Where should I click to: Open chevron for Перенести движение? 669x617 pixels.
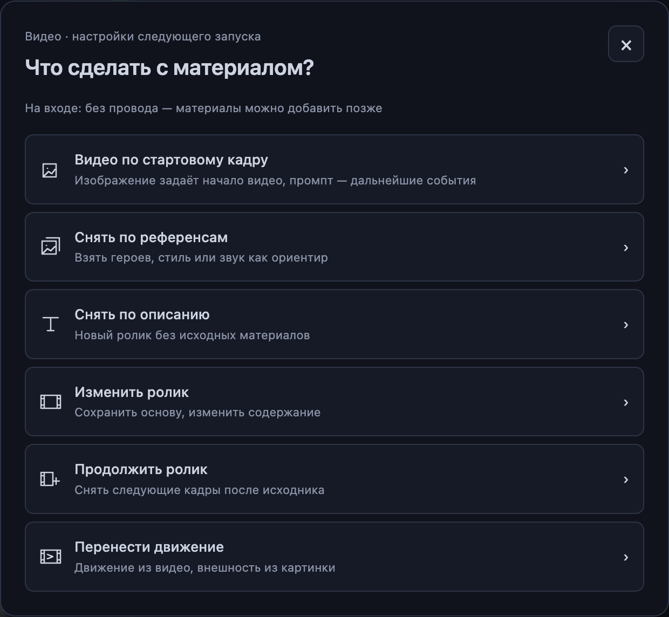click(626, 557)
